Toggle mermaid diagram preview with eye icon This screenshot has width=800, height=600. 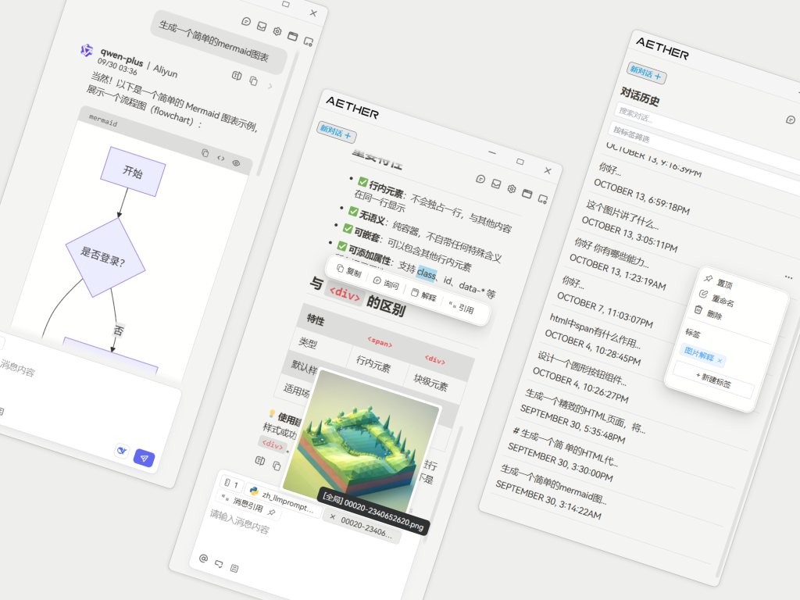[x=236, y=163]
